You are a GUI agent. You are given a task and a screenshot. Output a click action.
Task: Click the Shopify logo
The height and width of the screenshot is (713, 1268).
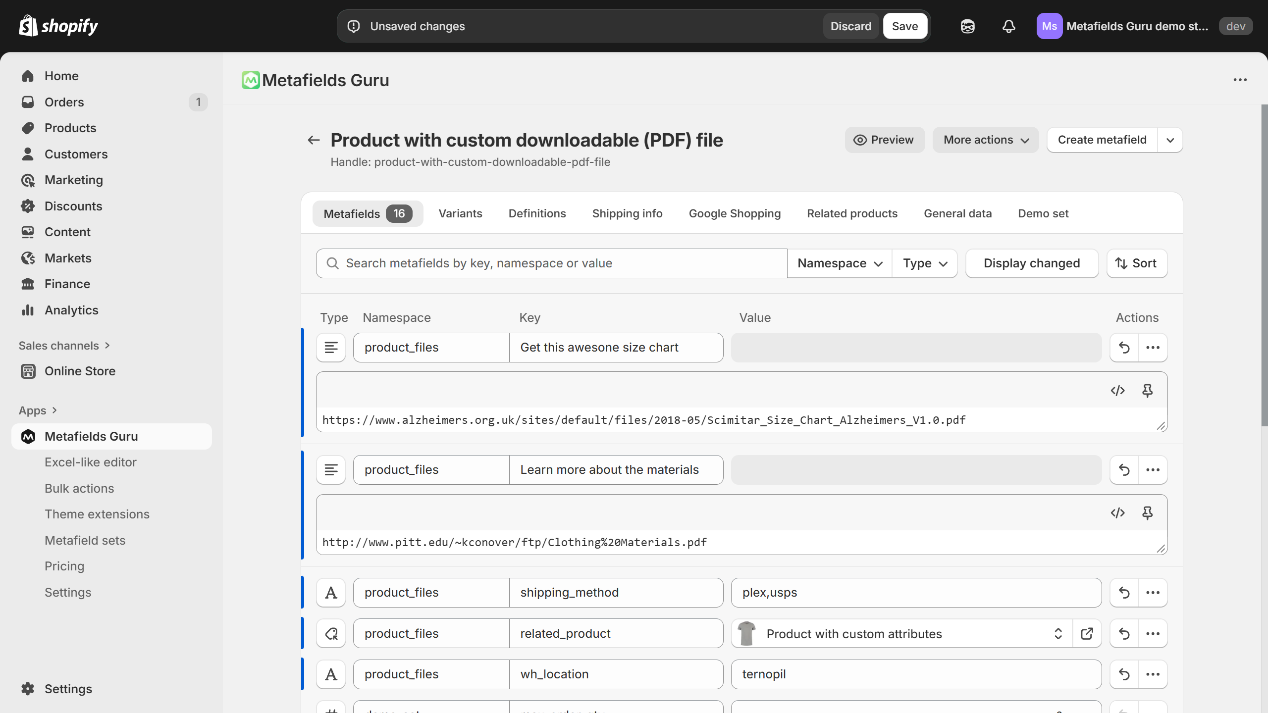tap(57, 25)
